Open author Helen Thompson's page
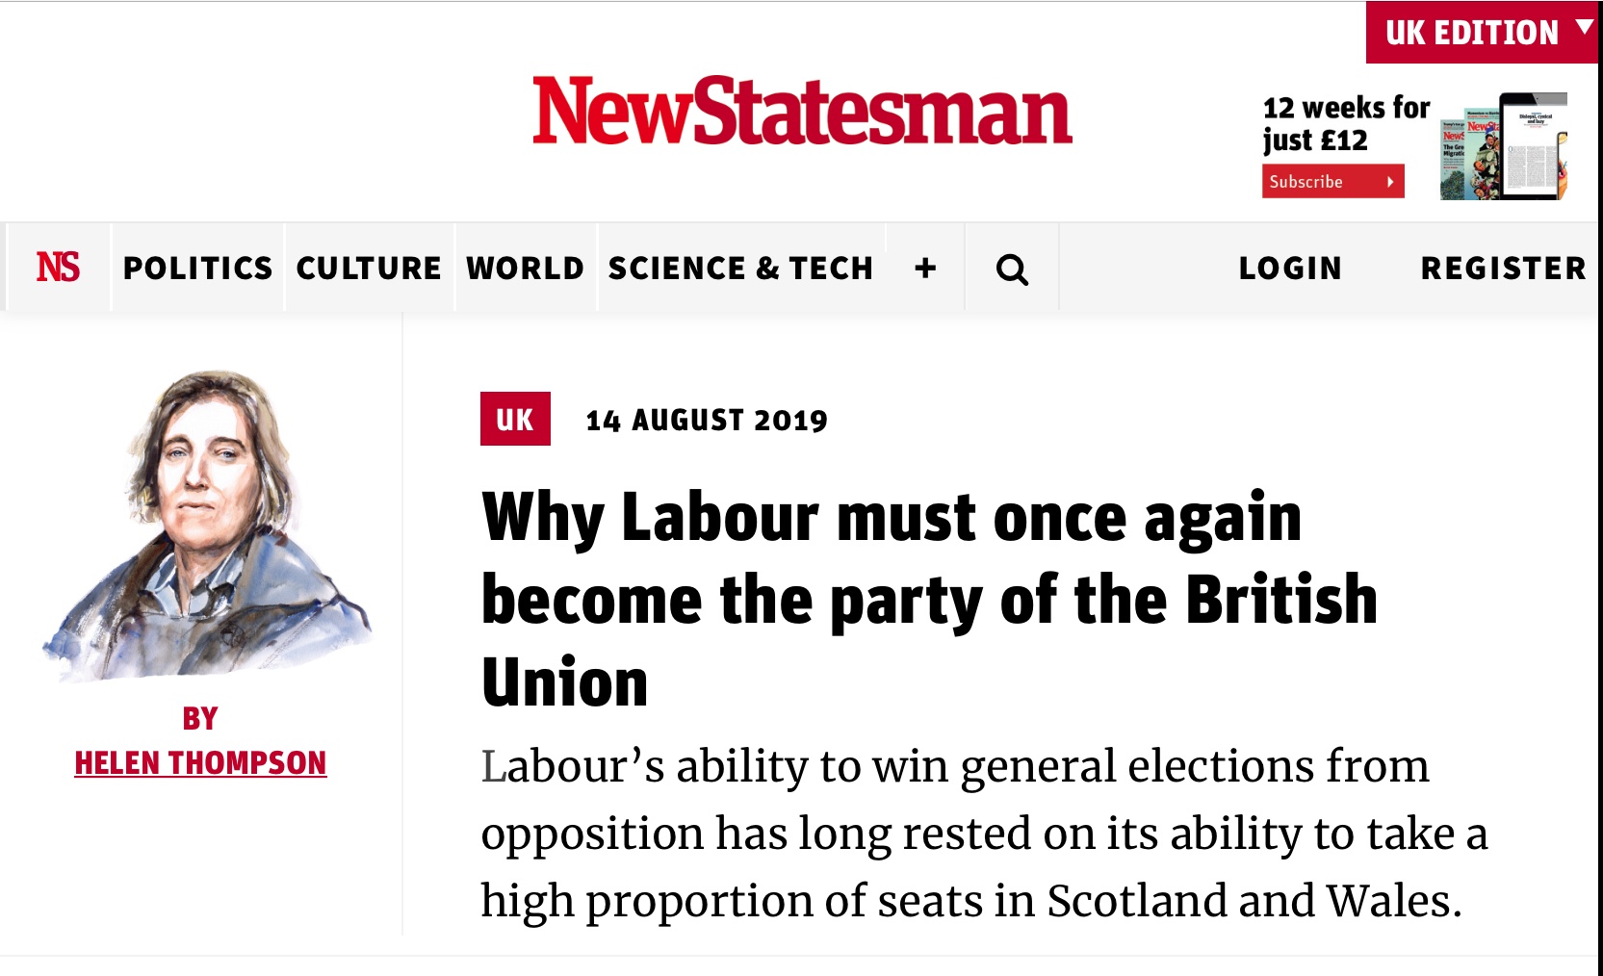Image resolution: width=1603 pixels, height=976 pixels. point(200,763)
